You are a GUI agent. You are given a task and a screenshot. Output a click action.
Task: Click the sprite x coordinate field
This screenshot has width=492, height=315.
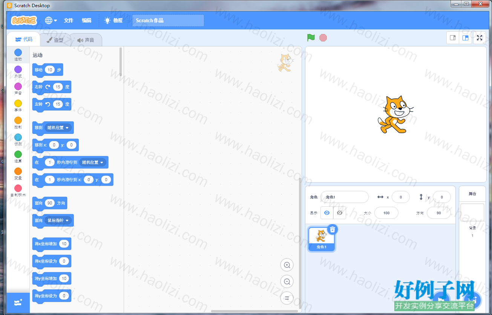pos(401,197)
